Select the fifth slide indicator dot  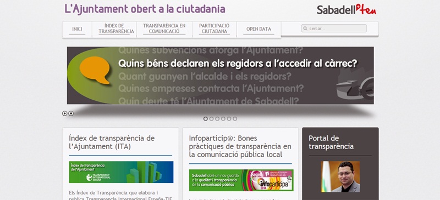coord(229,118)
